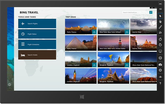Click panorama icon on Bangkok, Thailand tile
The height and width of the screenshot is (104, 165).
[127, 65]
